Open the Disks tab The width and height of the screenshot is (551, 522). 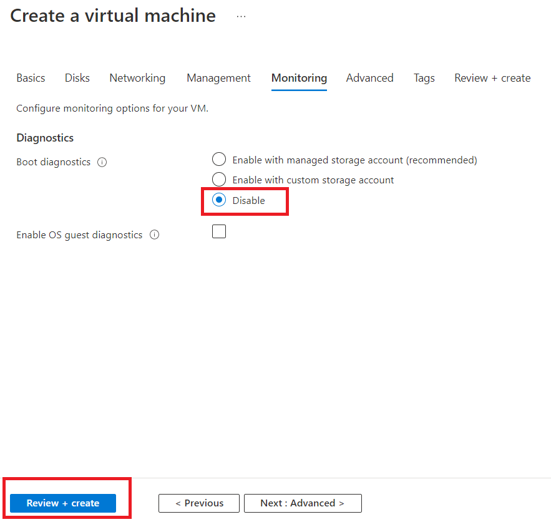pyautogui.click(x=77, y=78)
